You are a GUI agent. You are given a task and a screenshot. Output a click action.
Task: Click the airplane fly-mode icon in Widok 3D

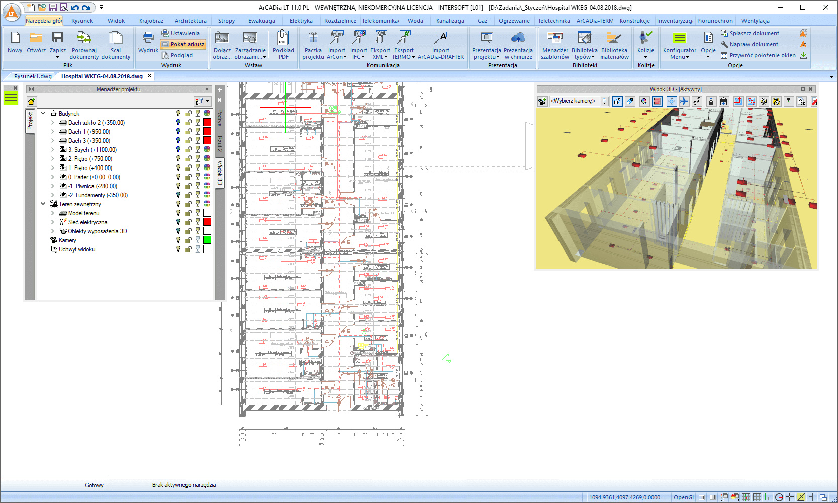coord(684,101)
